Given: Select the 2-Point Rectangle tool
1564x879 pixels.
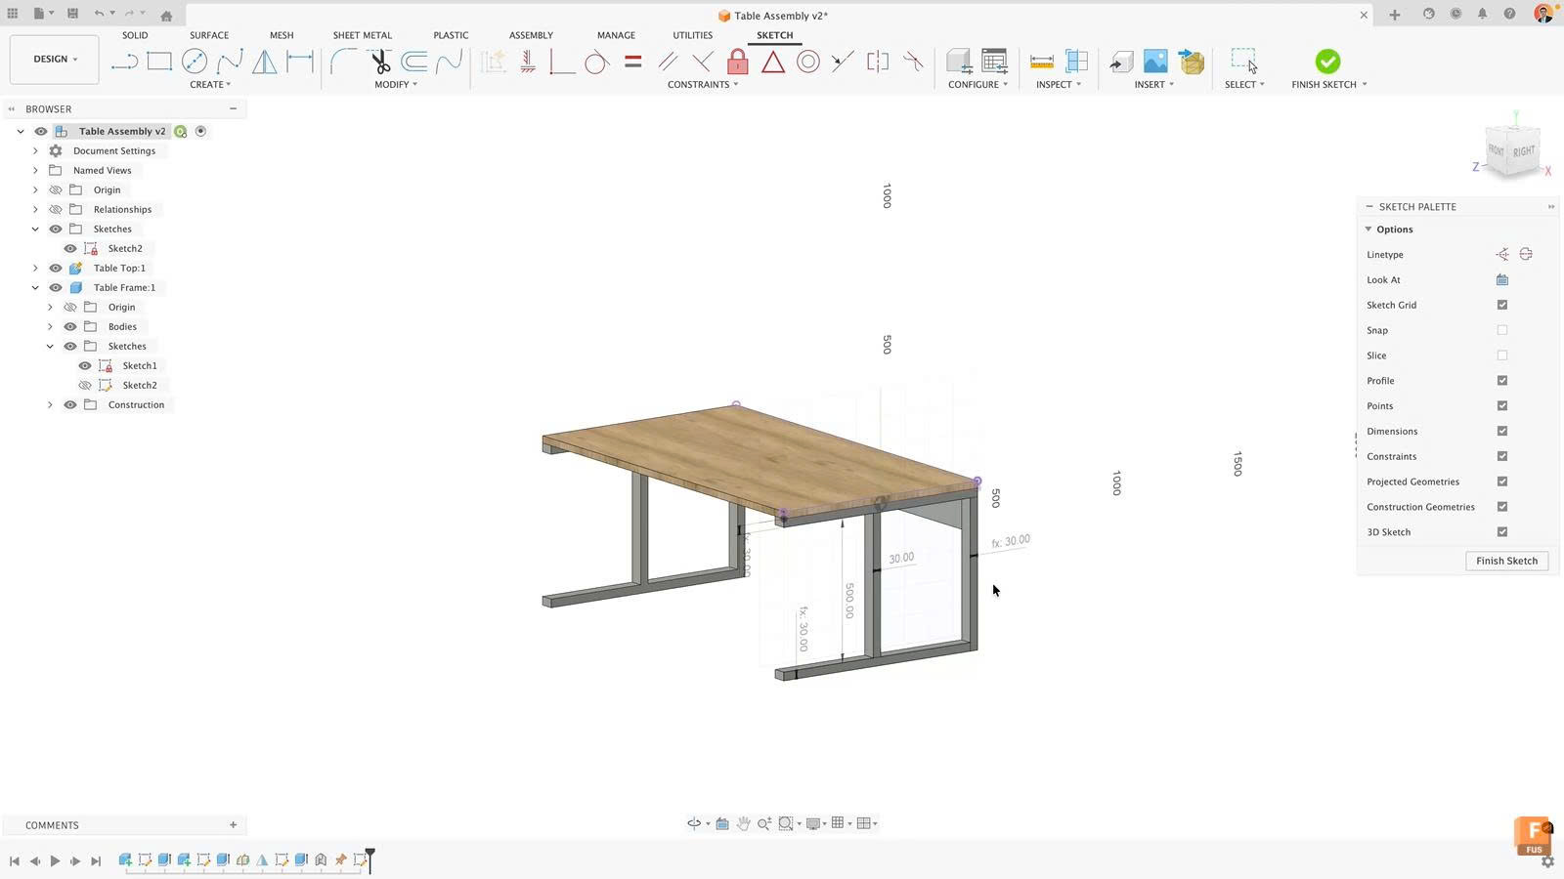Looking at the screenshot, I should 158,61.
